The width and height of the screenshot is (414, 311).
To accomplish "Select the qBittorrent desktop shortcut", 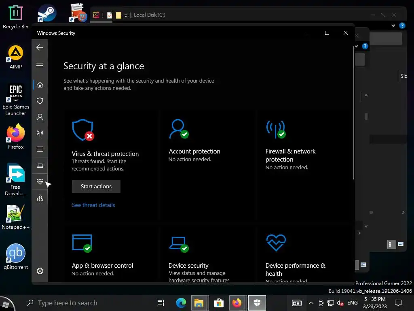I will tap(16, 256).
